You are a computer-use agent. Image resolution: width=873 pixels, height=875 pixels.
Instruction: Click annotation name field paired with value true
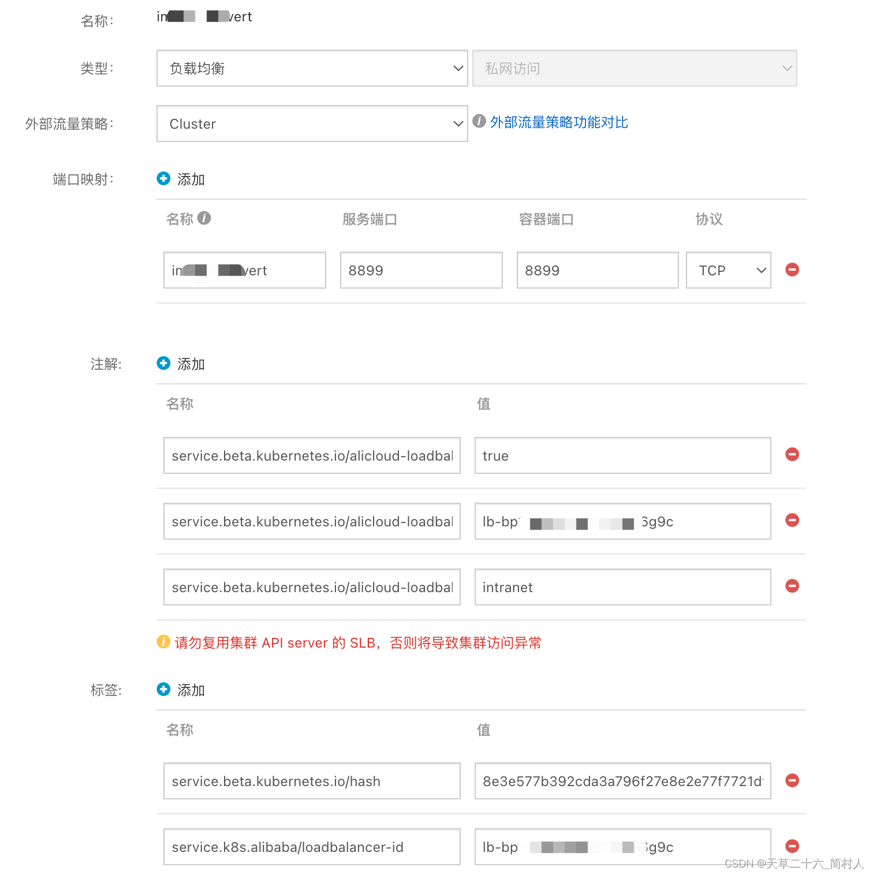tap(312, 455)
